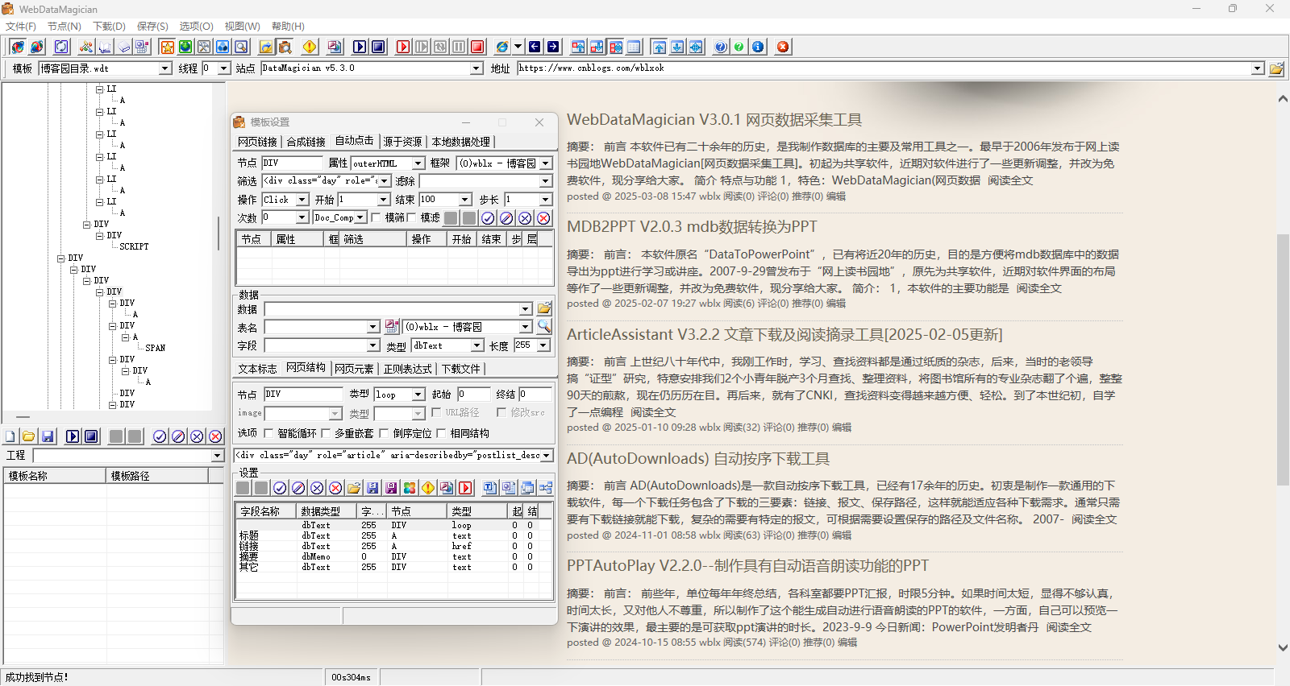This screenshot has width=1290, height=686.
Task: Click the purple floppy save-as icon in 设置 toolbar
Action: click(x=391, y=488)
